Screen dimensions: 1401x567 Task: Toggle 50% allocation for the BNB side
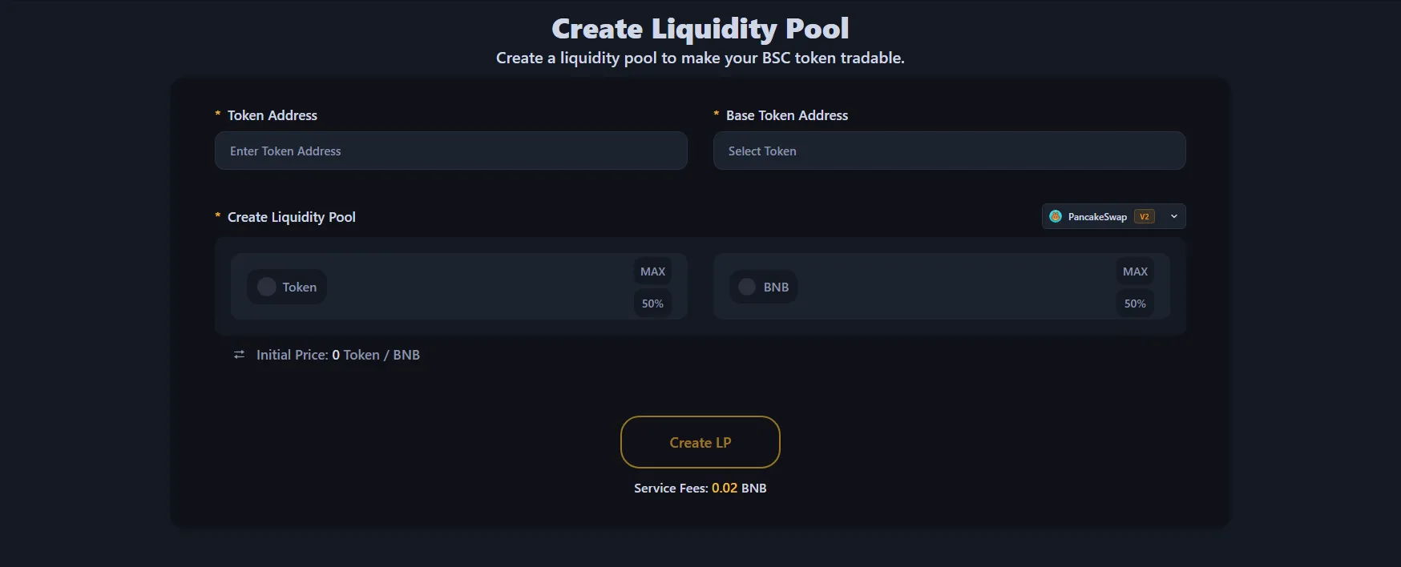click(1134, 304)
